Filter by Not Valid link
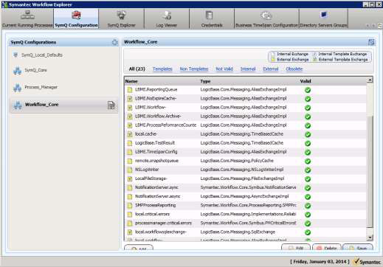The width and height of the screenshot is (383, 267). tap(224, 69)
